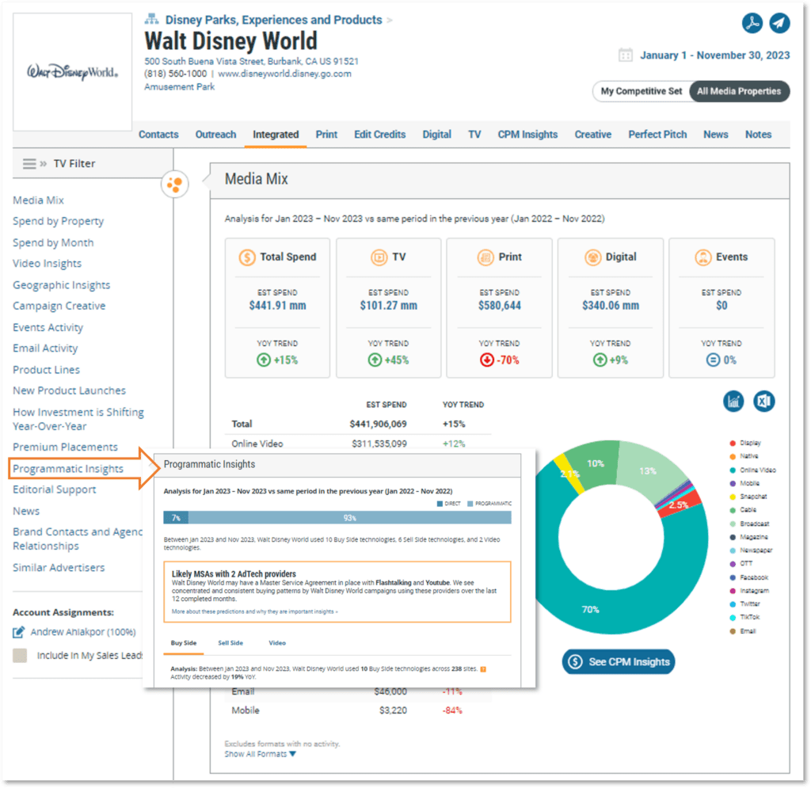Switch to the Integrated tab

[276, 135]
